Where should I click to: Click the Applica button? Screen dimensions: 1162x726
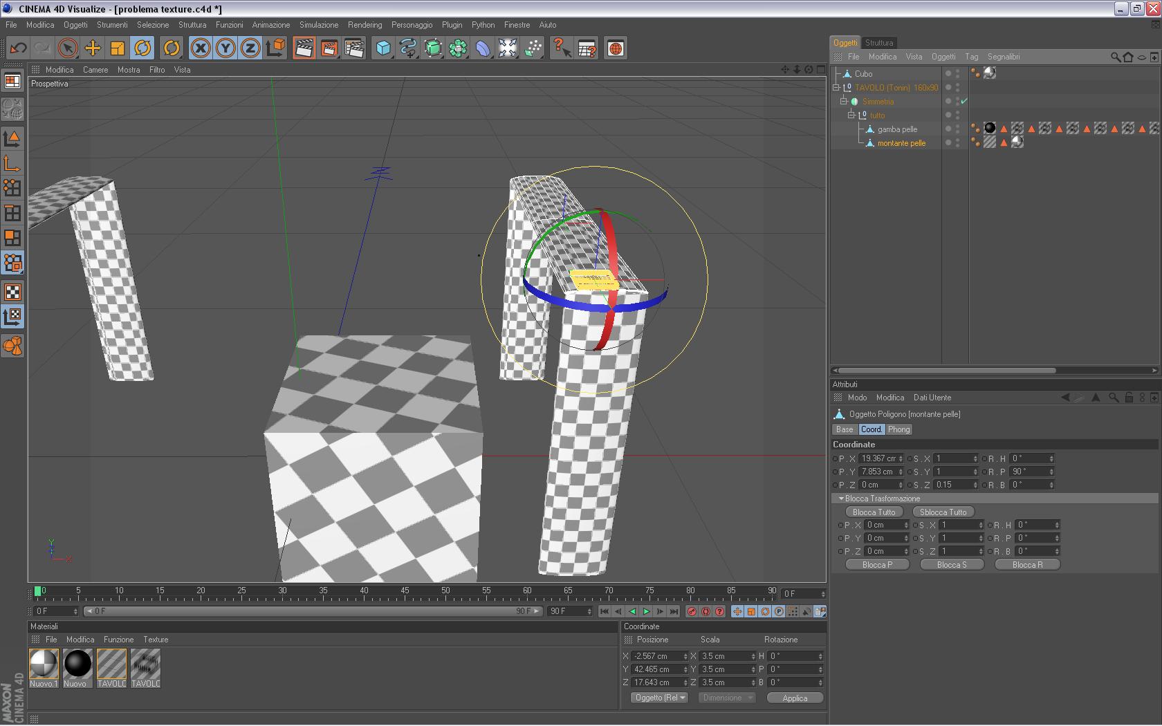[x=795, y=698]
